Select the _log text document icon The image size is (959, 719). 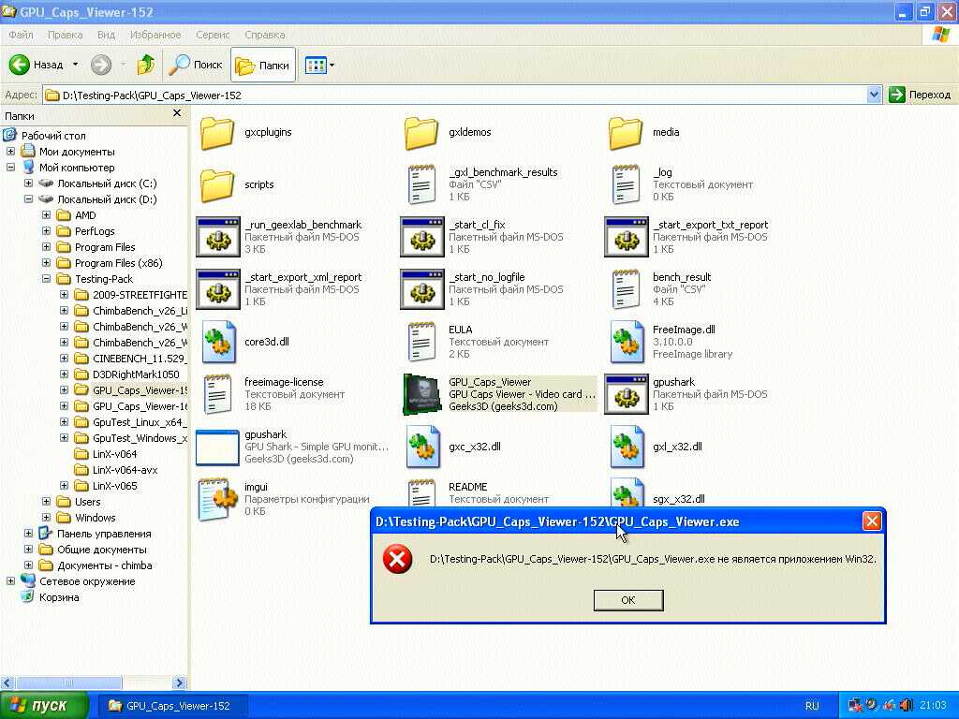[627, 184]
